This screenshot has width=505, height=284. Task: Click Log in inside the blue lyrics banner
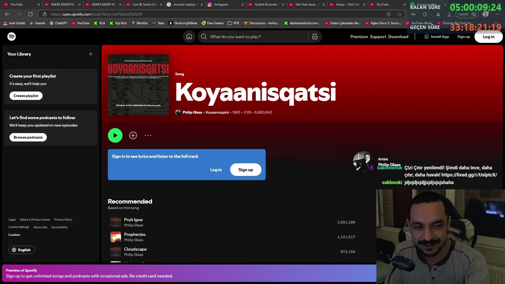[216, 170]
